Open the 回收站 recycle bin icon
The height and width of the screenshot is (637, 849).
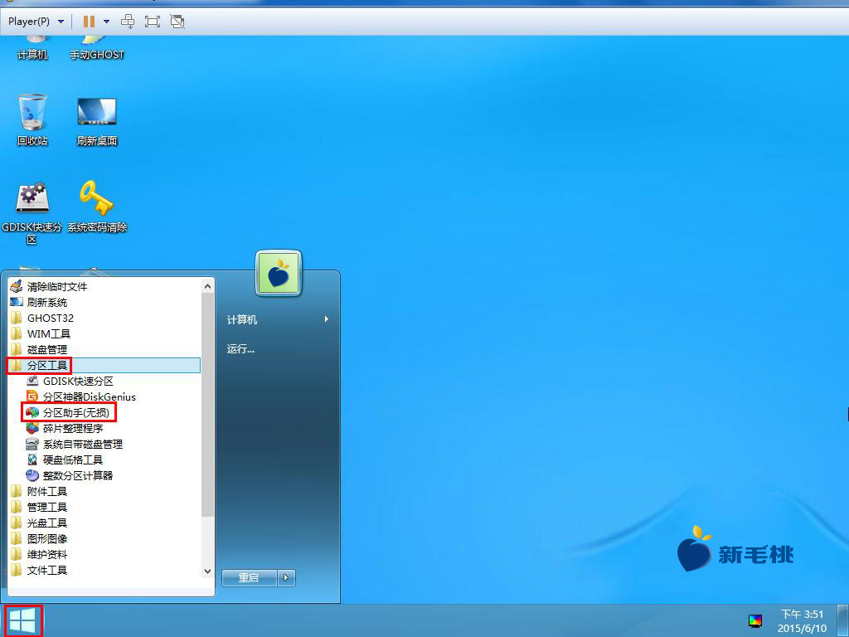pos(32,120)
